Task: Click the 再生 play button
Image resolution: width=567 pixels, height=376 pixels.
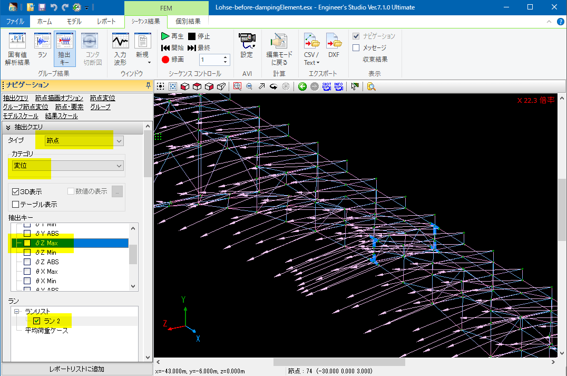Action: (x=172, y=36)
